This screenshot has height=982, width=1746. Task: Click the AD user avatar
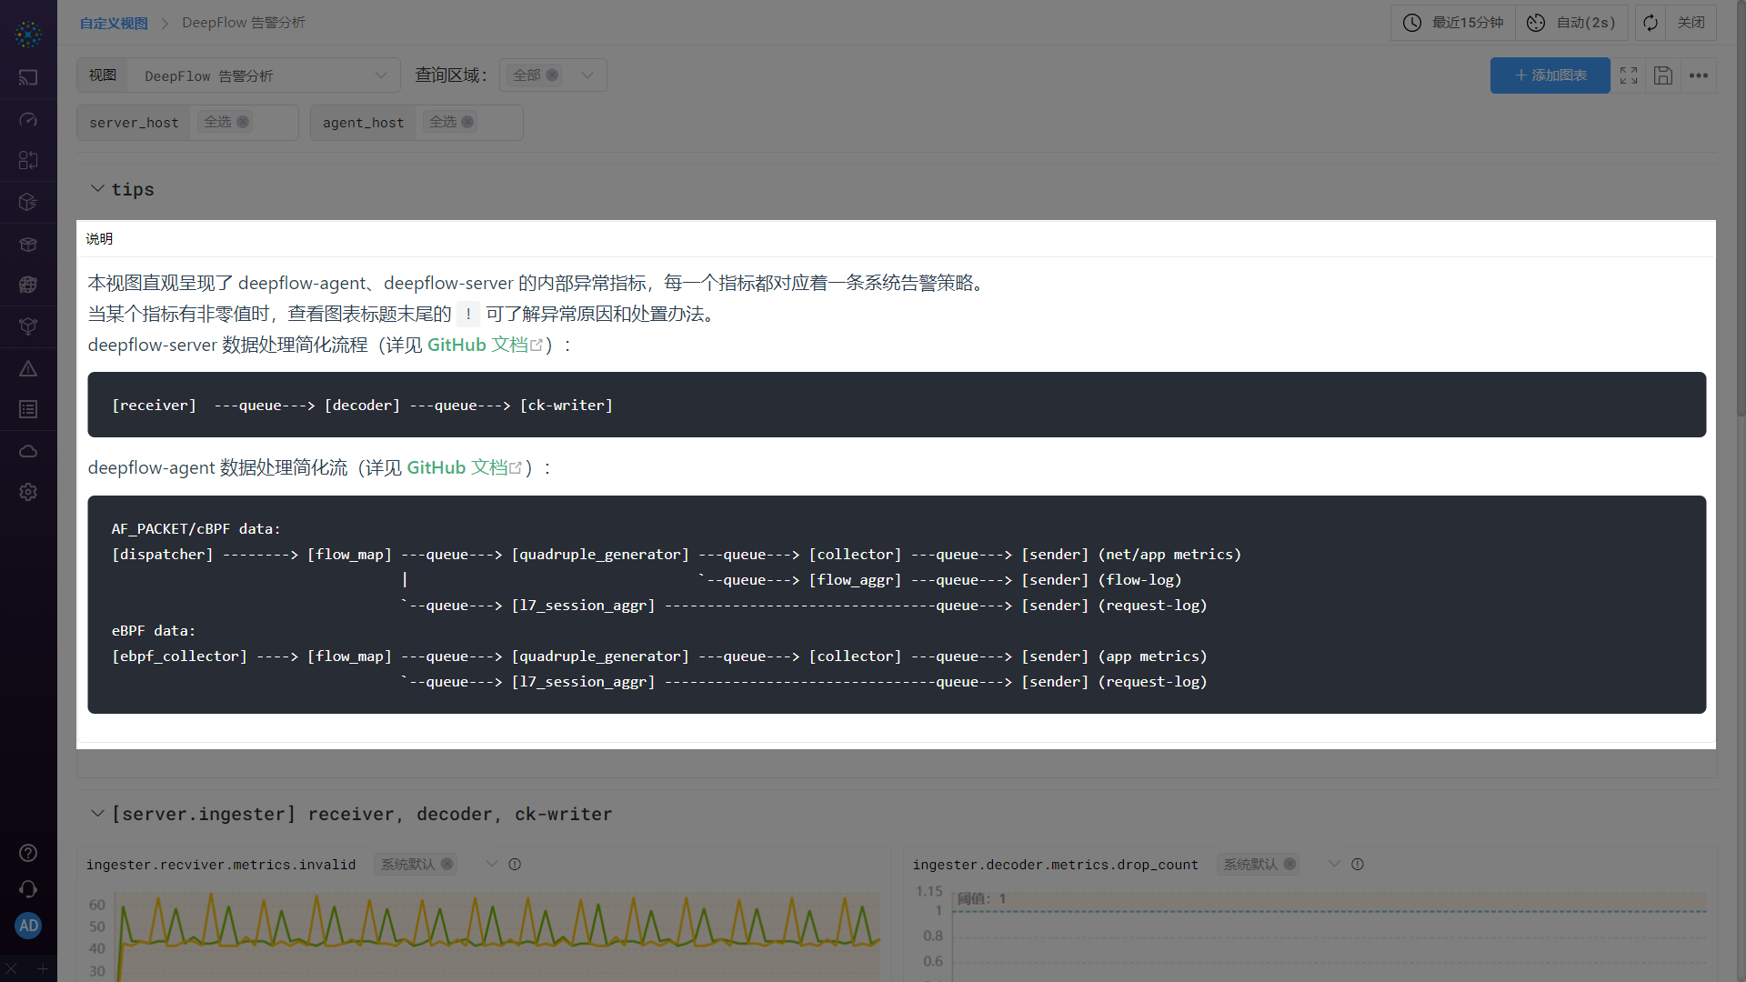[x=28, y=926]
